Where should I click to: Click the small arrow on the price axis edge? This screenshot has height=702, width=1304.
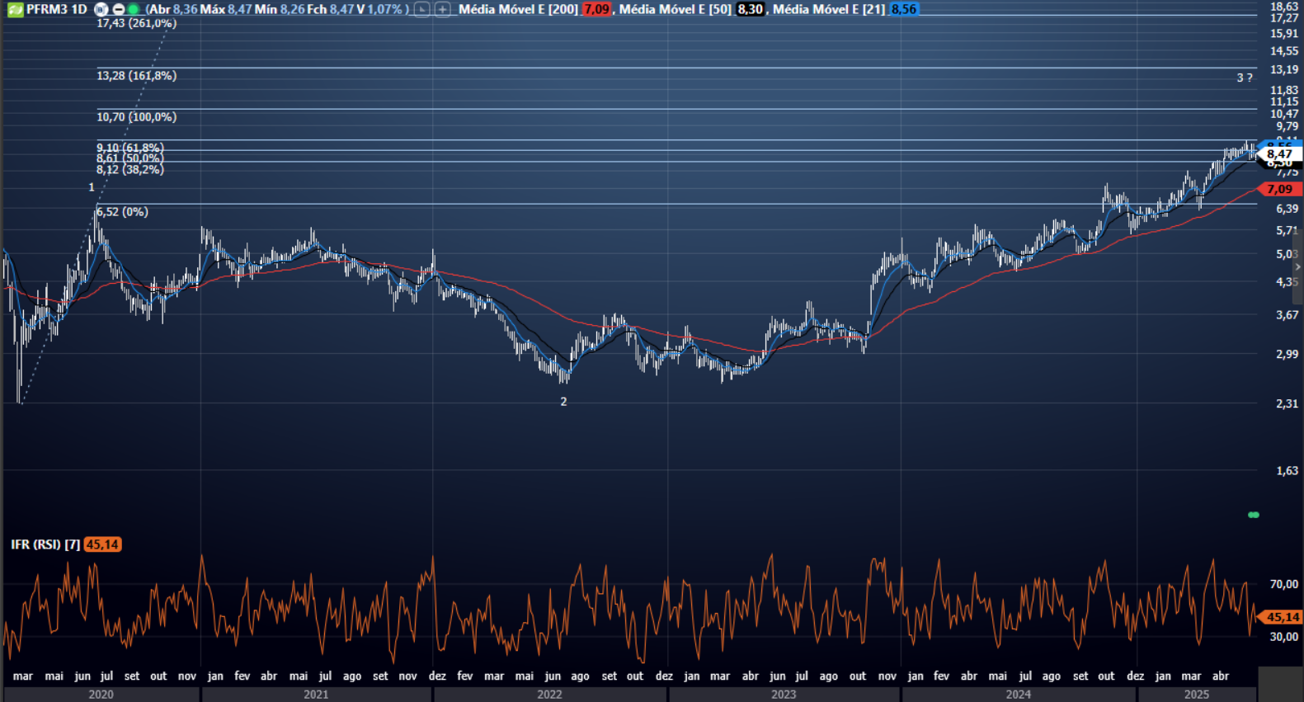click(x=1297, y=267)
